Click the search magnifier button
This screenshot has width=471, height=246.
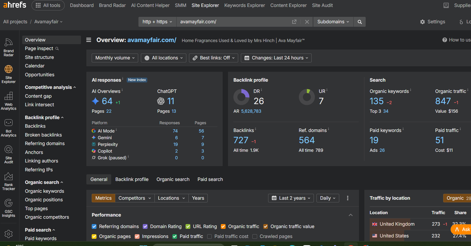click(x=360, y=22)
